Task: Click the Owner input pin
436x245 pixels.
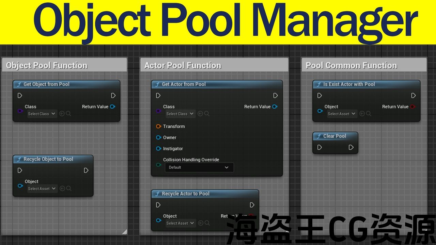Action: pos(158,137)
